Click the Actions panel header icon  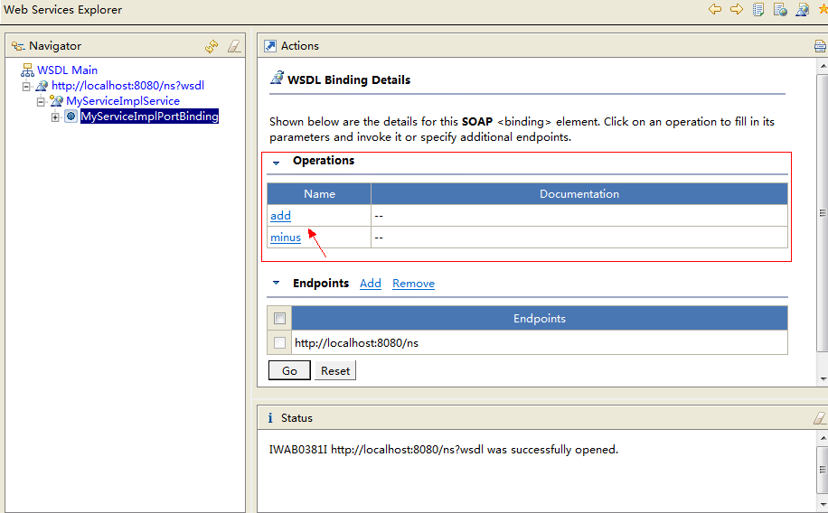click(x=270, y=46)
